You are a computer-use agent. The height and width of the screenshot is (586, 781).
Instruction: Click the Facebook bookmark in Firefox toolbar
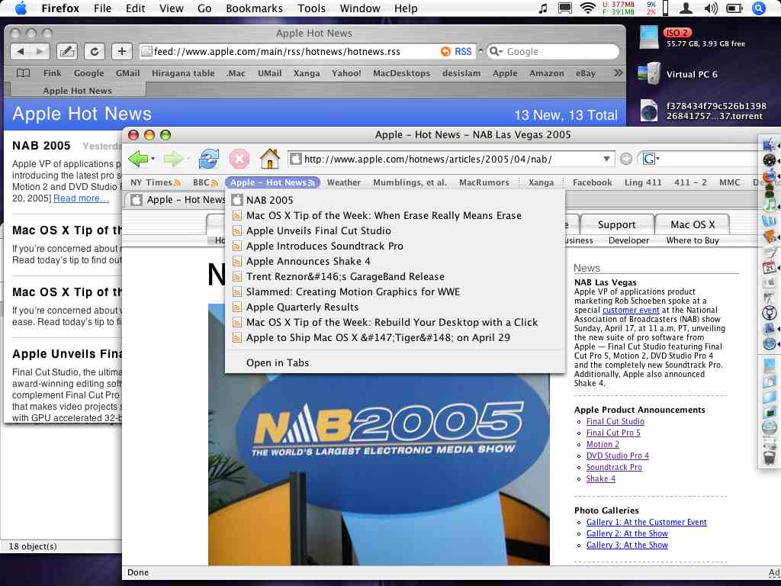(x=592, y=182)
